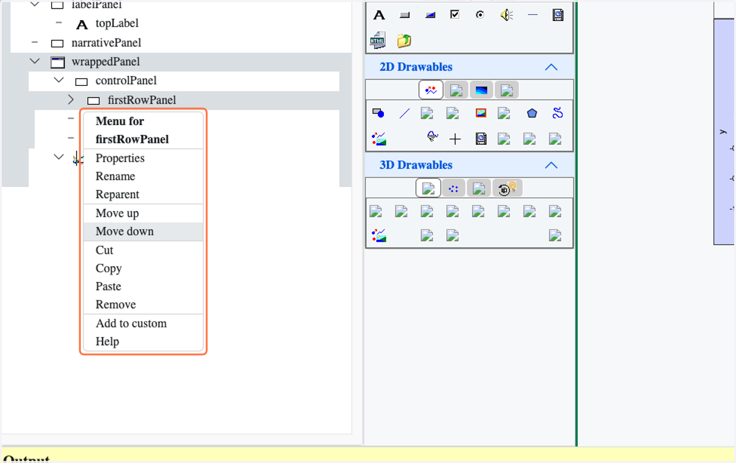Viewport: 736px width, 463px height.
Task: Select the 2D Segment line element
Action: (404, 113)
